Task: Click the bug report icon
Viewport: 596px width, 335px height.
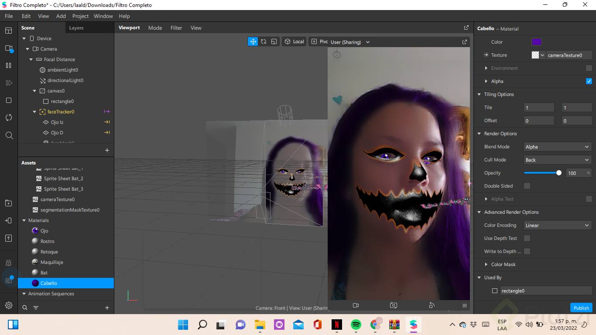Action: (x=8, y=263)
